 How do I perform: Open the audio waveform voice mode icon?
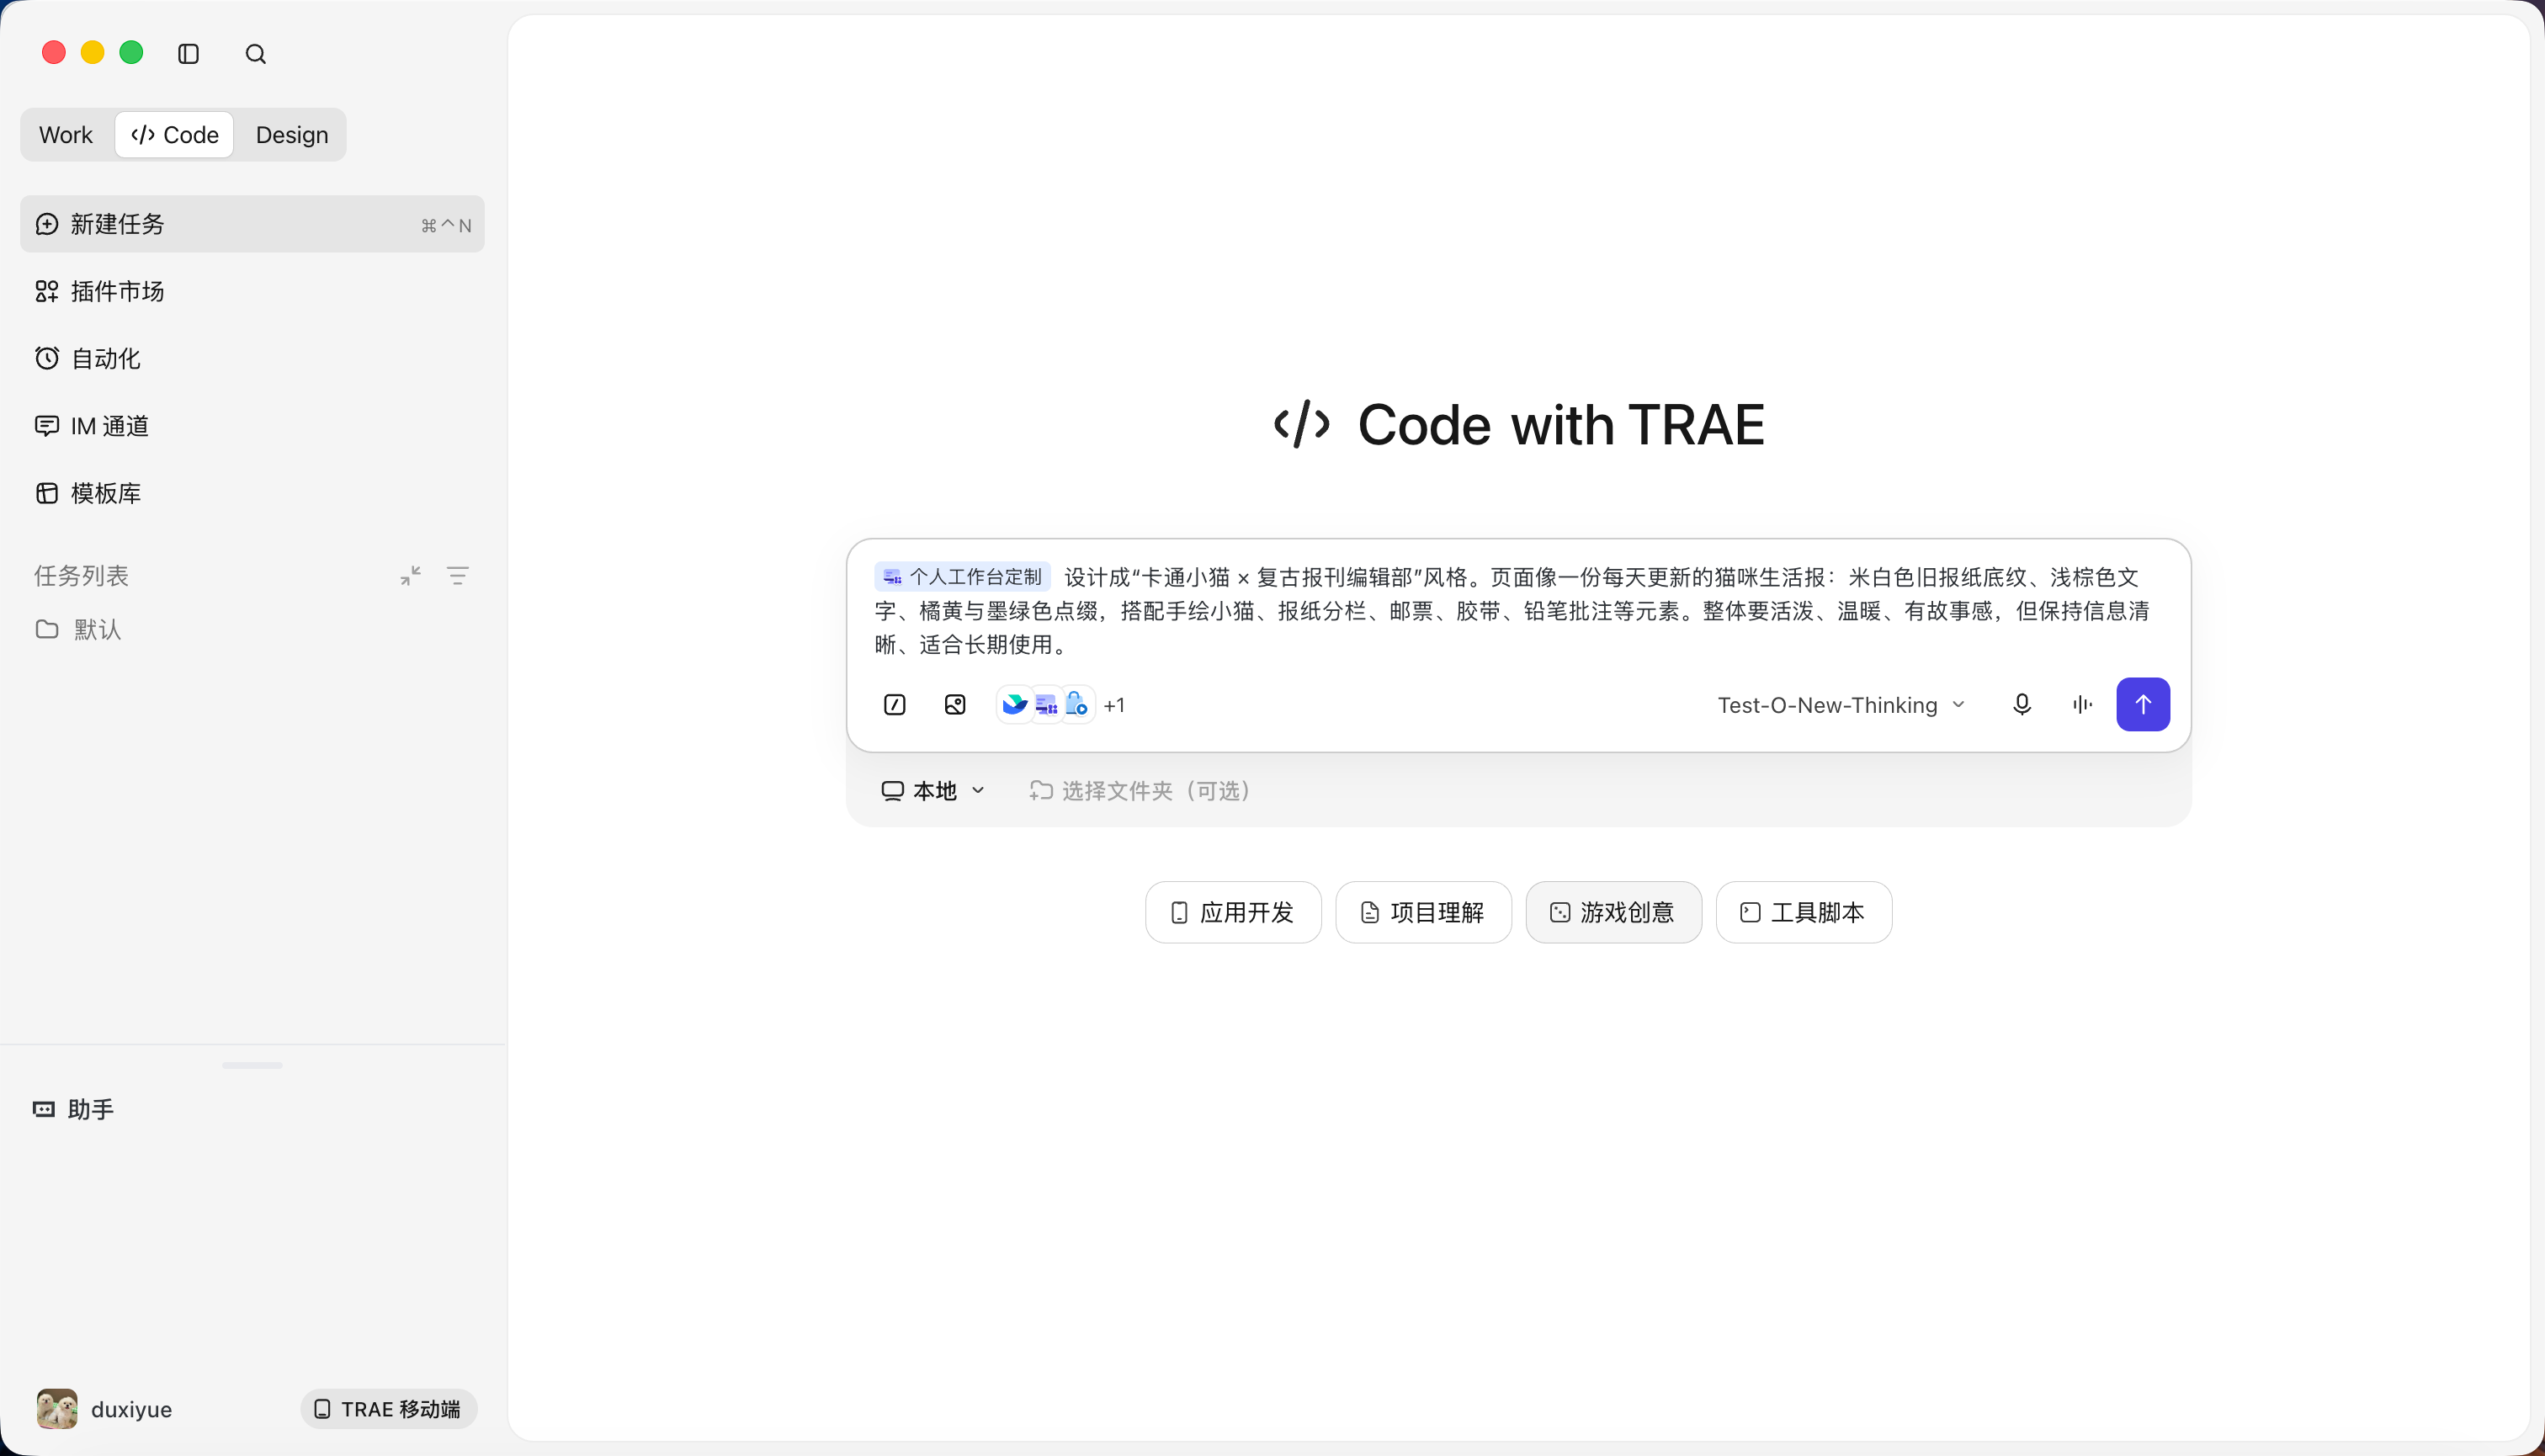click(2082, 705)
